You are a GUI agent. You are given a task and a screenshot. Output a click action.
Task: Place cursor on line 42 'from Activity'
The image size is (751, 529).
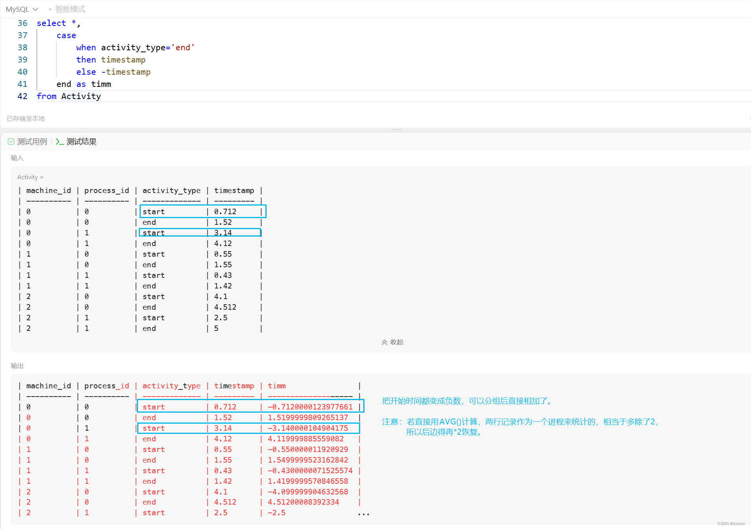pos(69,96)
